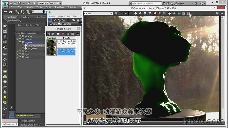Select the Select and Link chain tool

point(17,12)
